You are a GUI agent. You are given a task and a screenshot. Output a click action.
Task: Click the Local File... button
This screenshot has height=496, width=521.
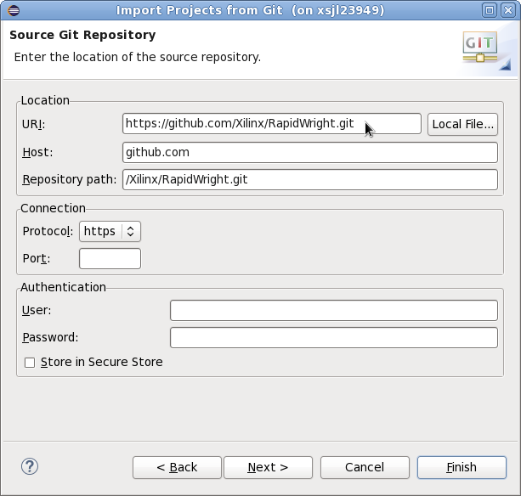point(462,124)
